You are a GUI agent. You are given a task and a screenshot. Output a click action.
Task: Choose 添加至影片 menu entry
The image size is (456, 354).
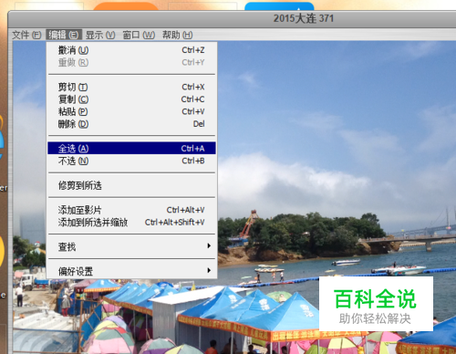coord(131,210)
